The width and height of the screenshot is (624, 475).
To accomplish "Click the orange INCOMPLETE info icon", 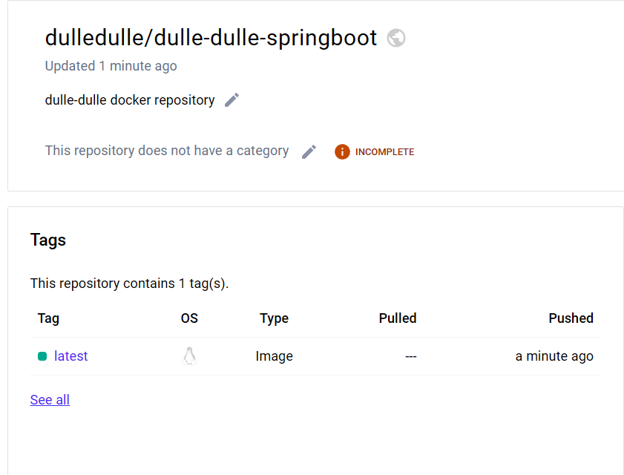I will [x=342, y=151].
